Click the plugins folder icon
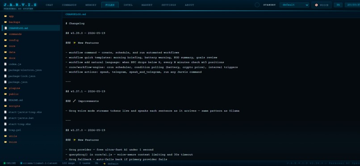This screenshot has height=166, width=360. [5, 88]
